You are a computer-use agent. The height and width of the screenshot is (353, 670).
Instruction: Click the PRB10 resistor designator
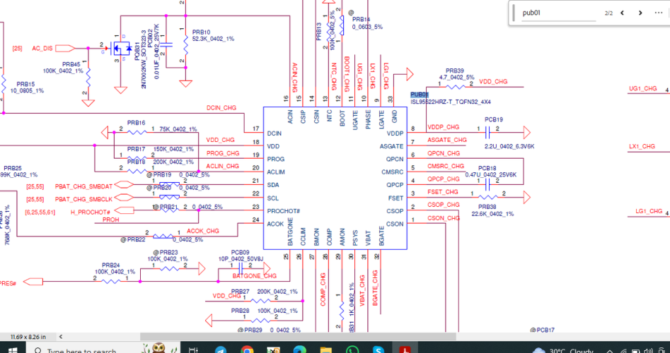201,32
